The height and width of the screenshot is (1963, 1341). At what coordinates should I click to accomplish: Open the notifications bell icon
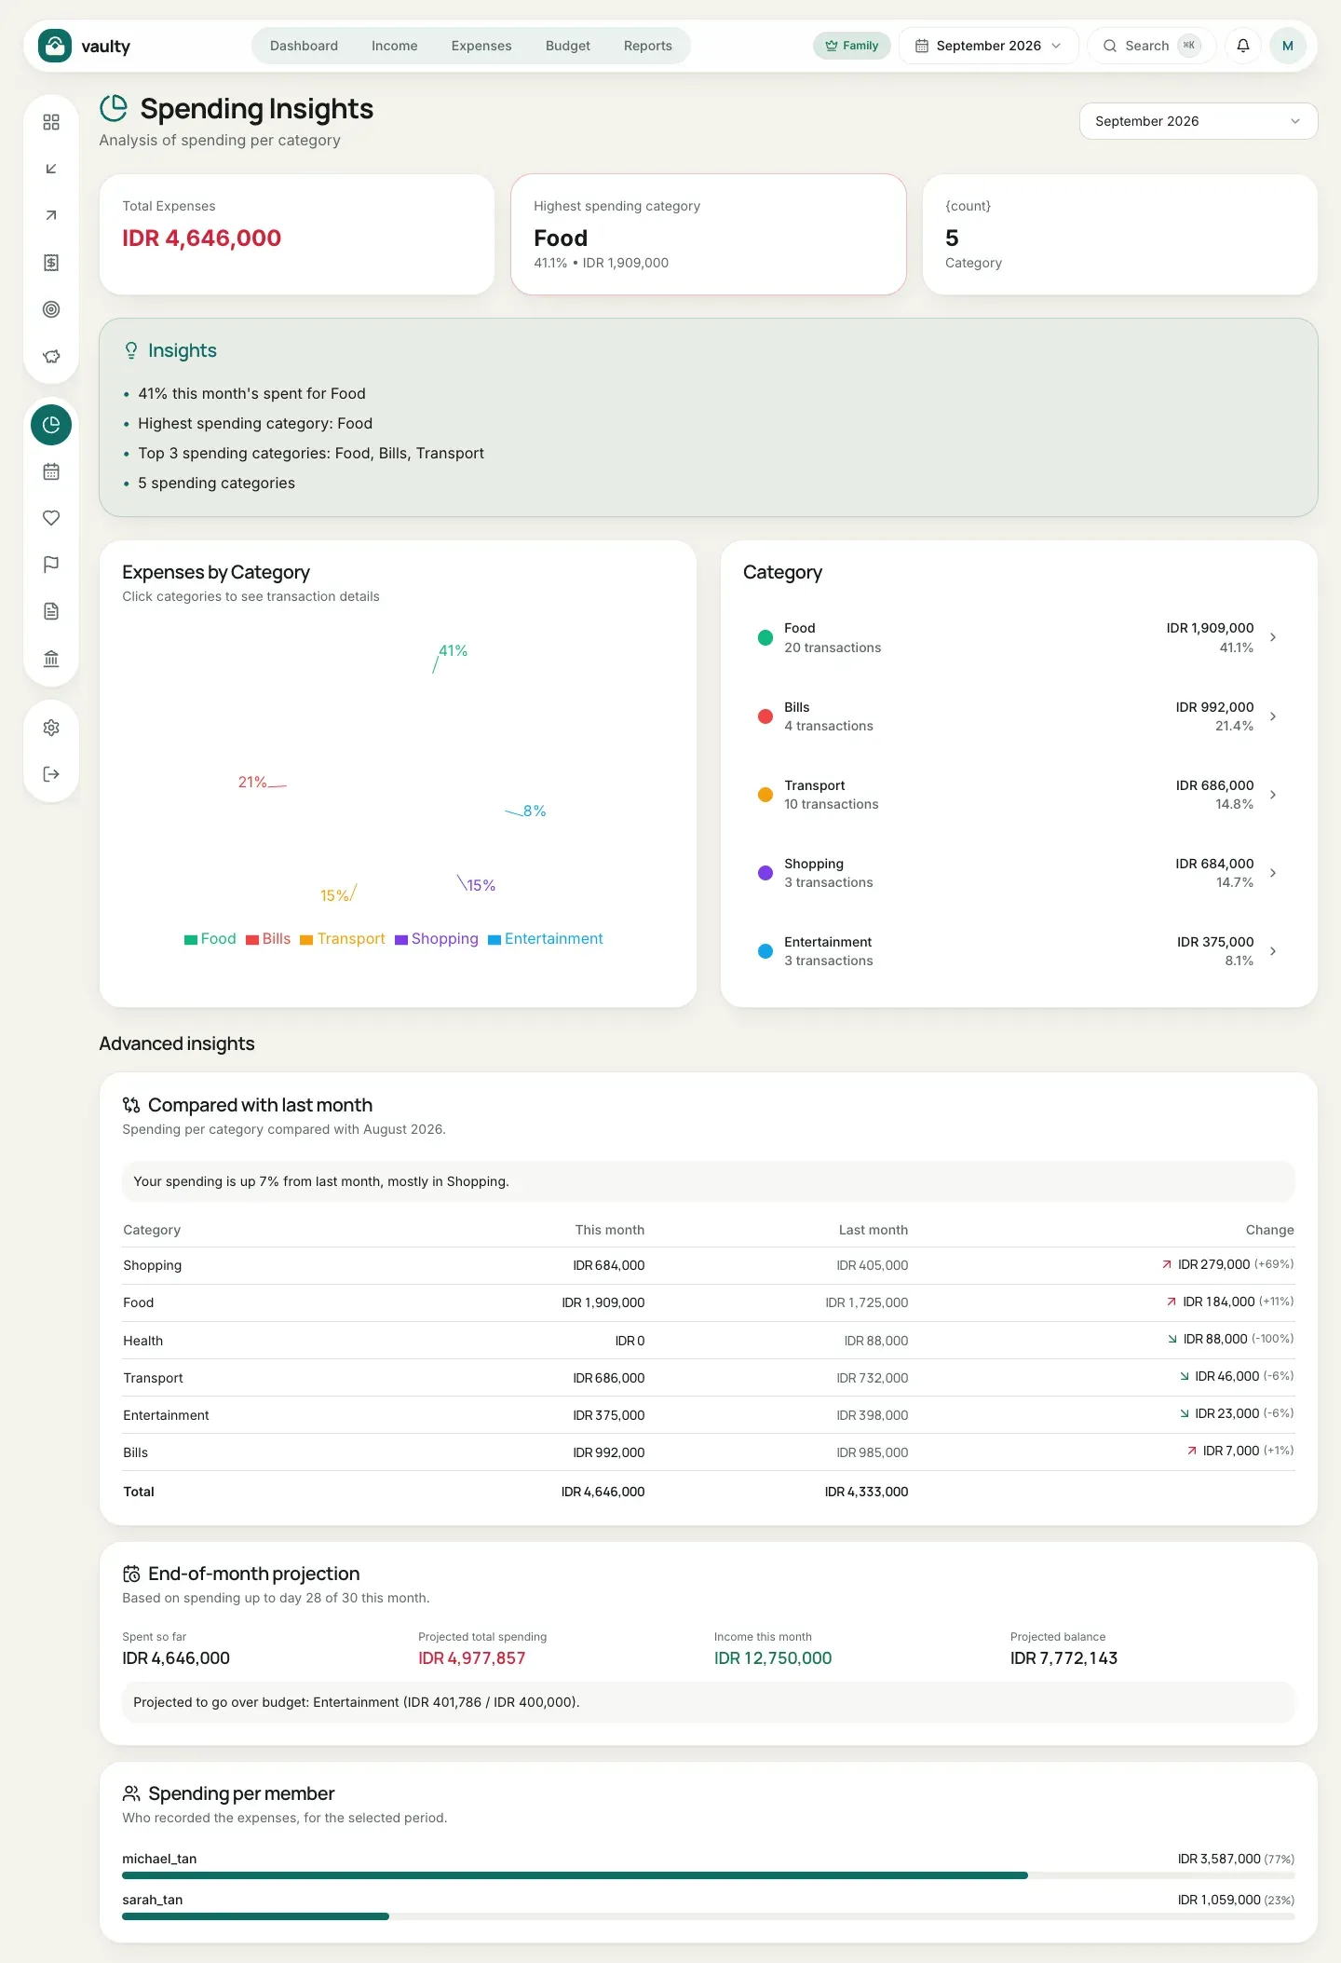point(1242,46)
